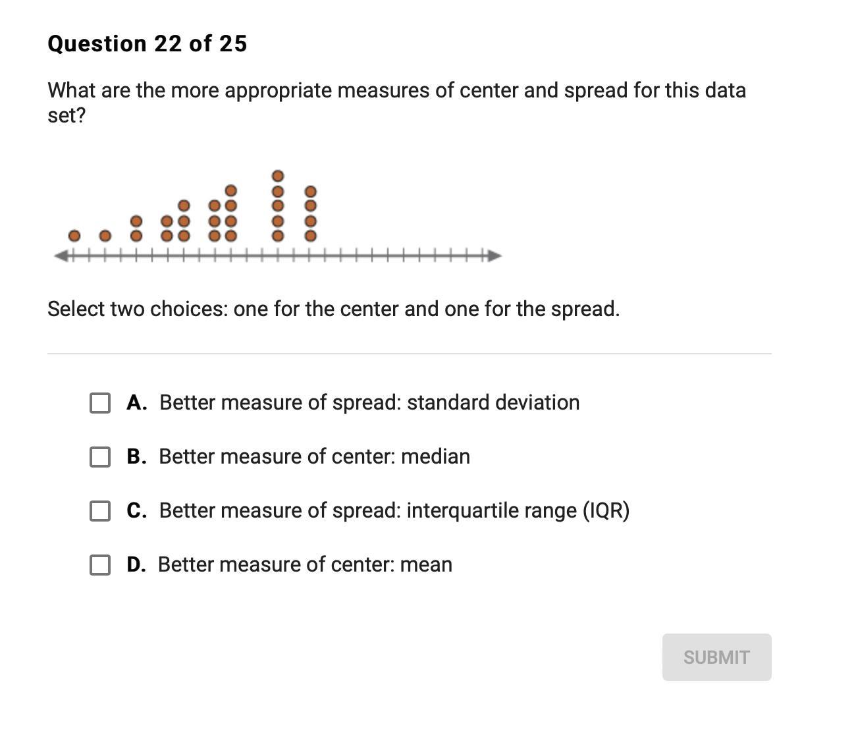Click the right arrowhead of the number line
Viewport: 856px width, 756px height.
coord(495,255)
